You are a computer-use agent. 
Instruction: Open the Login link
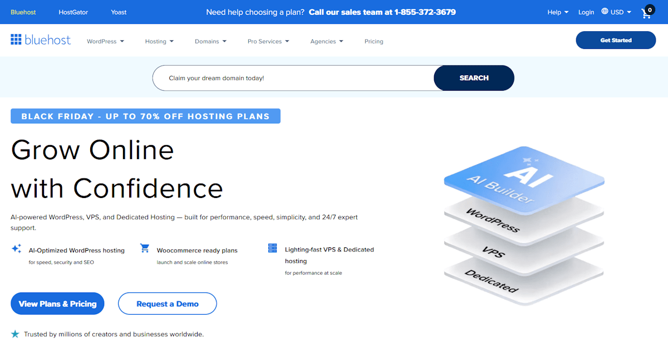click(586, 12)
